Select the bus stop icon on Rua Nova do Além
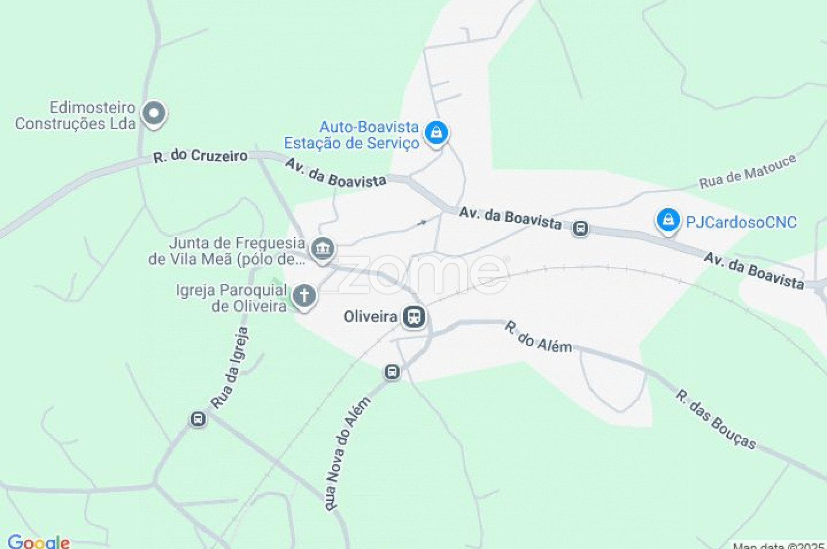The image size is (827, 549). coord(392,372)
